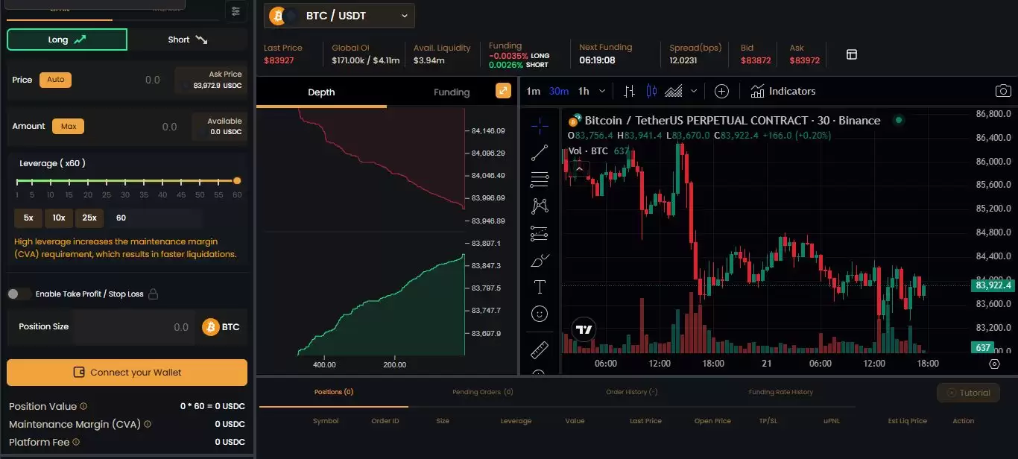This screenshot has width=1018, height=459.
Task: Click the Connect your Wallet button
Action: 127,372
